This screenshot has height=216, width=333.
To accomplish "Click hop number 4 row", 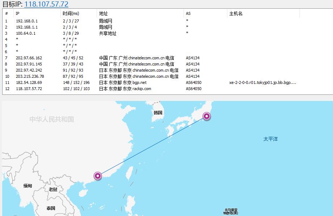I will click(x=6, y=39).
